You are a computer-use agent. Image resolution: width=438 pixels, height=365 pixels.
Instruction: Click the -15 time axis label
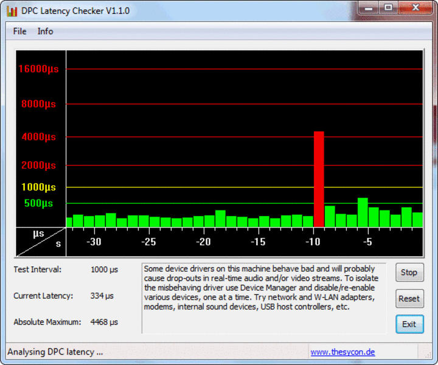coord(258,242)
